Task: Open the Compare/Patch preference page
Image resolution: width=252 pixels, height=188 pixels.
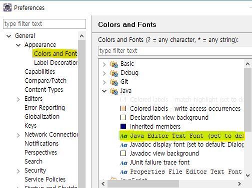Action: [45, 81]
